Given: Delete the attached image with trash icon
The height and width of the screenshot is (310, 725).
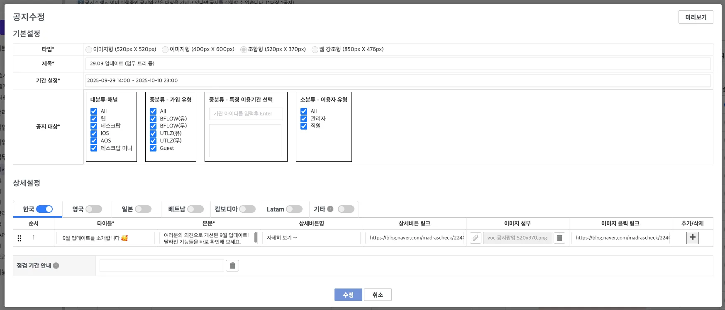Looking at the screenshot, I should pos(559,238).
